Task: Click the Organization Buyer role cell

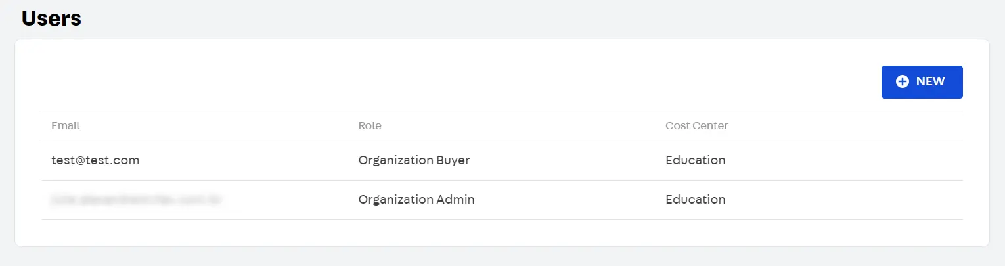Action: click(414, 160)
